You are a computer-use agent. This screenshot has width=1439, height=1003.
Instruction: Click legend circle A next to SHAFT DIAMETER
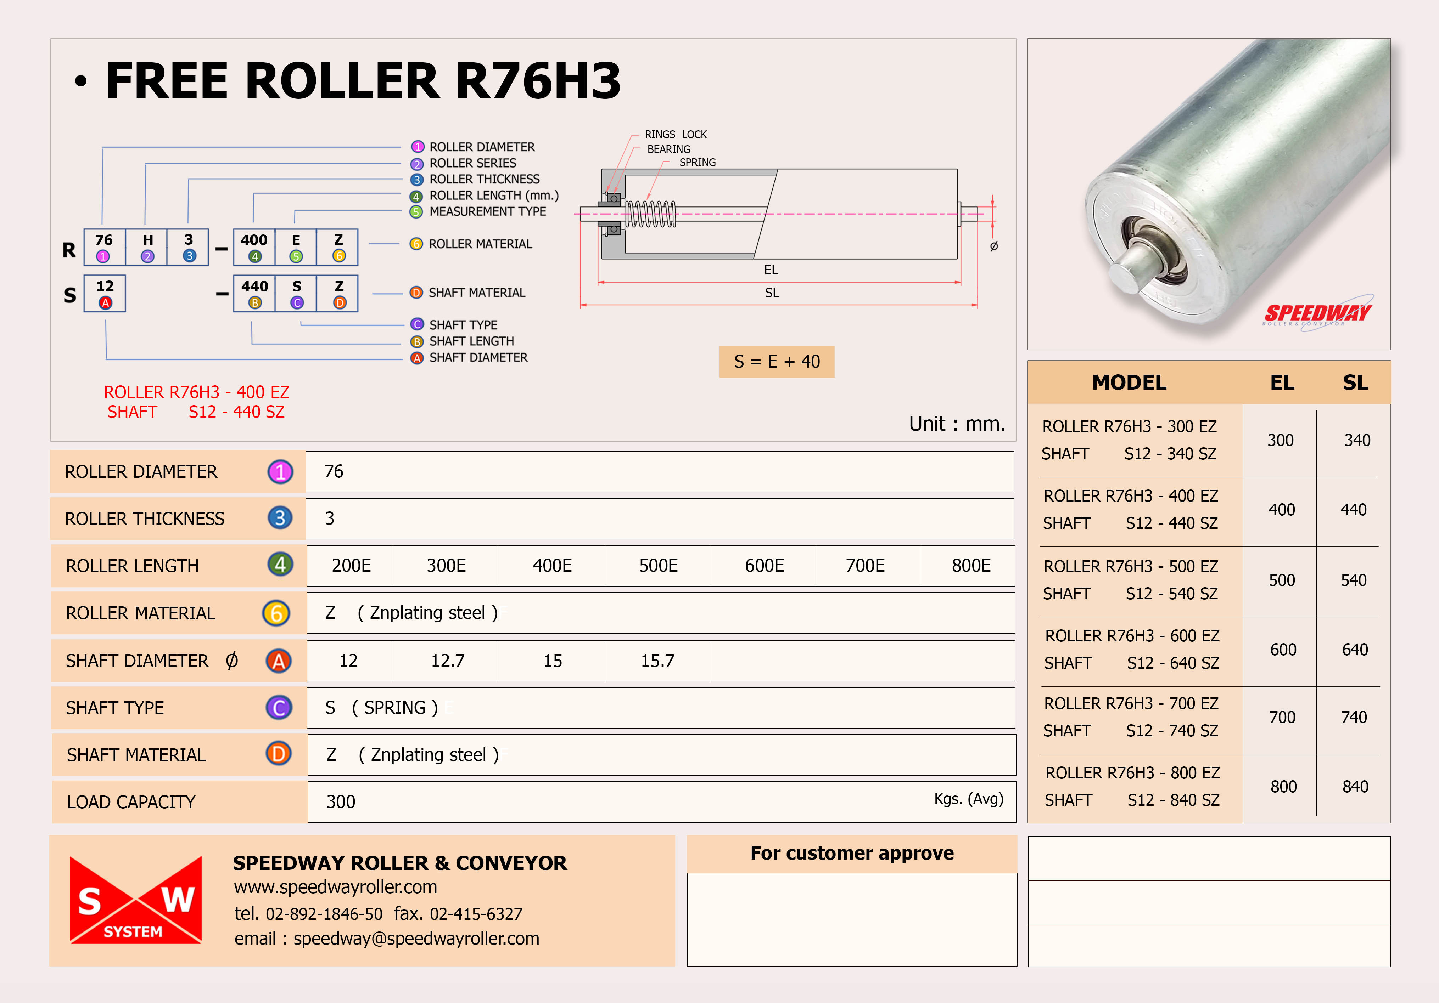[x=418, y=358]
